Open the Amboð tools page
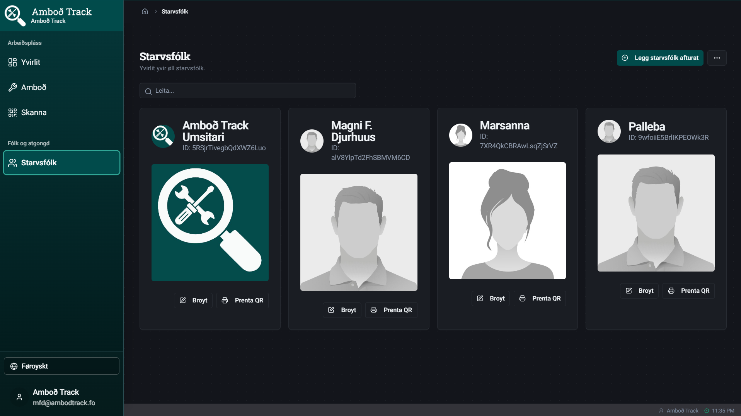This screenshot has height=416, width=741. point(61,87)
